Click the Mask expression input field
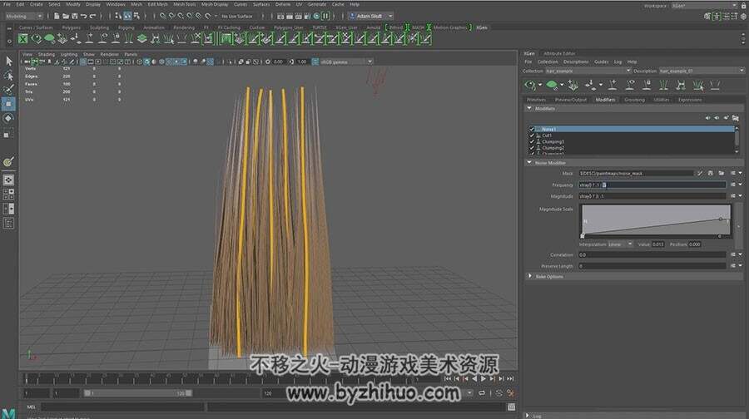749x419 pixels. coord(636,173)
